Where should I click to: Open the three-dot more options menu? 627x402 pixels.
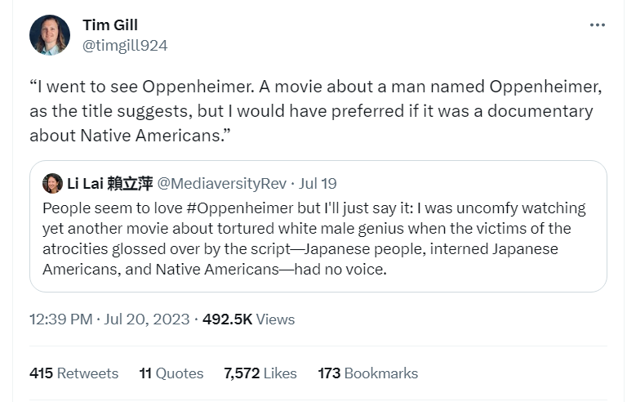click(x=598, y=25)
